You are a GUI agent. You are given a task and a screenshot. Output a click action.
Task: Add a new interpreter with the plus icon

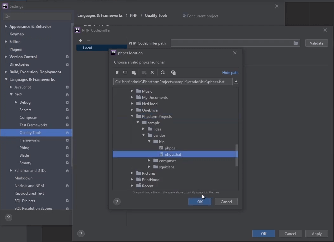(81, 40)
